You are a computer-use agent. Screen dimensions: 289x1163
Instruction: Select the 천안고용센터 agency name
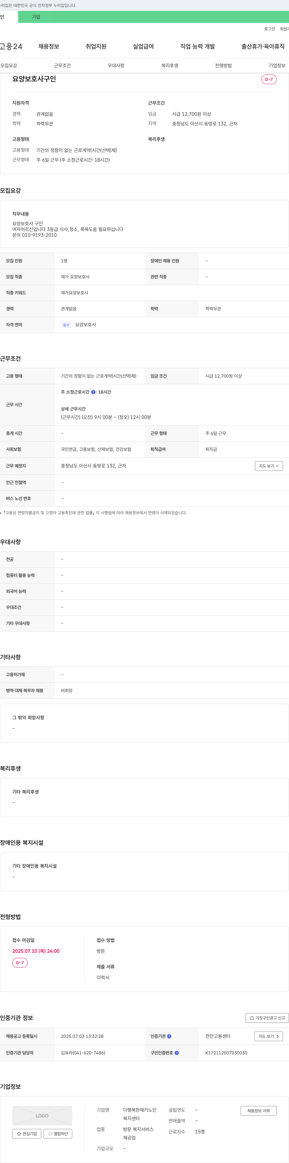pos(218,1036)
